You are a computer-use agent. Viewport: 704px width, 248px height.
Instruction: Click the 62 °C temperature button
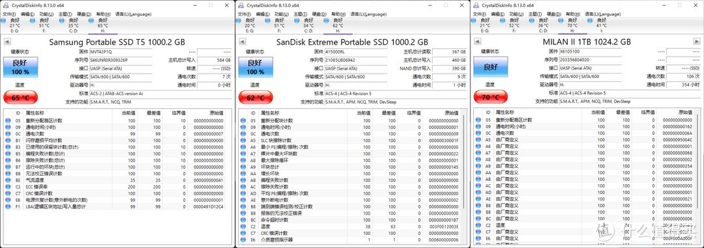tap(255, 97)
